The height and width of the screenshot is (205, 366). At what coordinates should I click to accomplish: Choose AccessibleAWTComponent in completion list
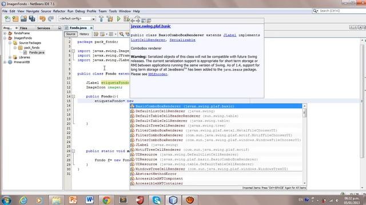click(216, 178)
